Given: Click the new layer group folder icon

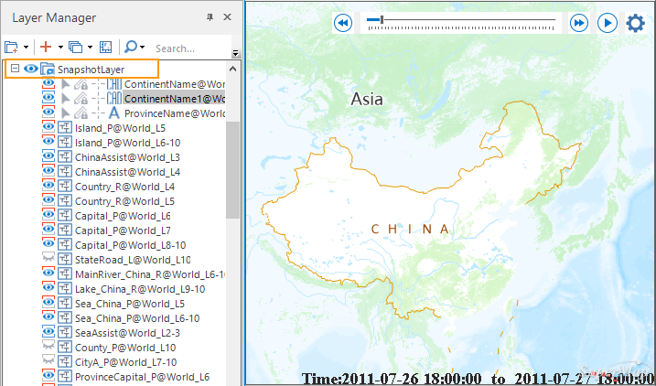Looking at the screenshot, I should coord(11,47).
